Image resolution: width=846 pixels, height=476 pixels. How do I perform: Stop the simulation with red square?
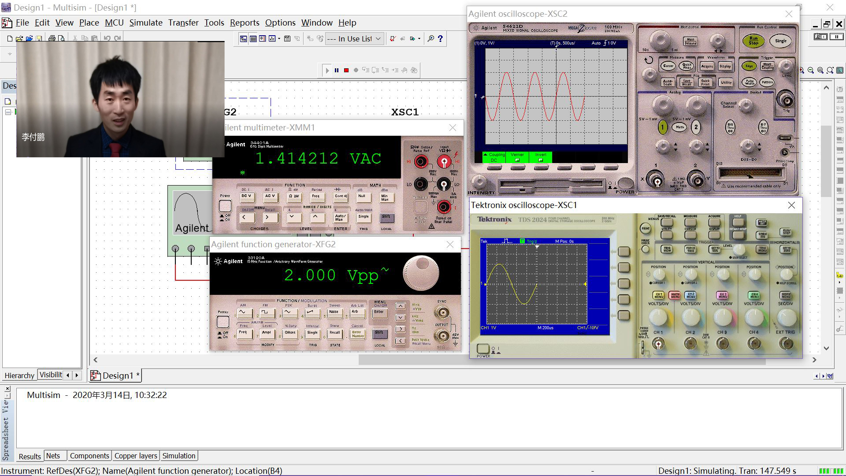pos(346,70)
